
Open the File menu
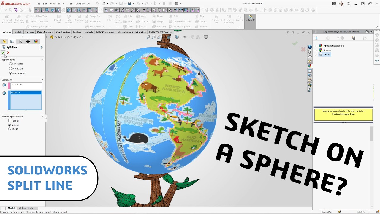pyautogui.click(x=38, y=4)
